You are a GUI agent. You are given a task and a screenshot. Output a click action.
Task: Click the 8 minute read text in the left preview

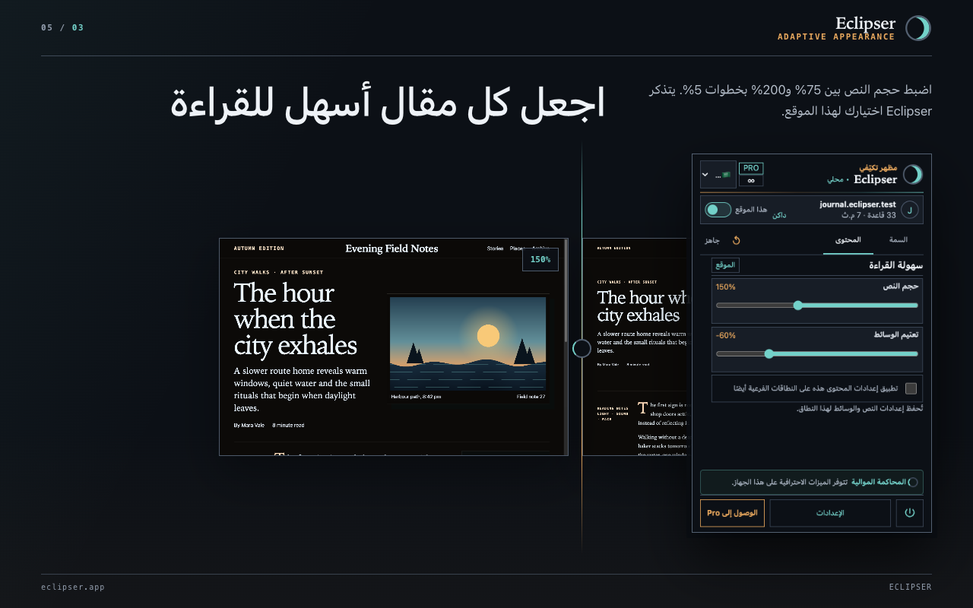(x=288, y=426)
